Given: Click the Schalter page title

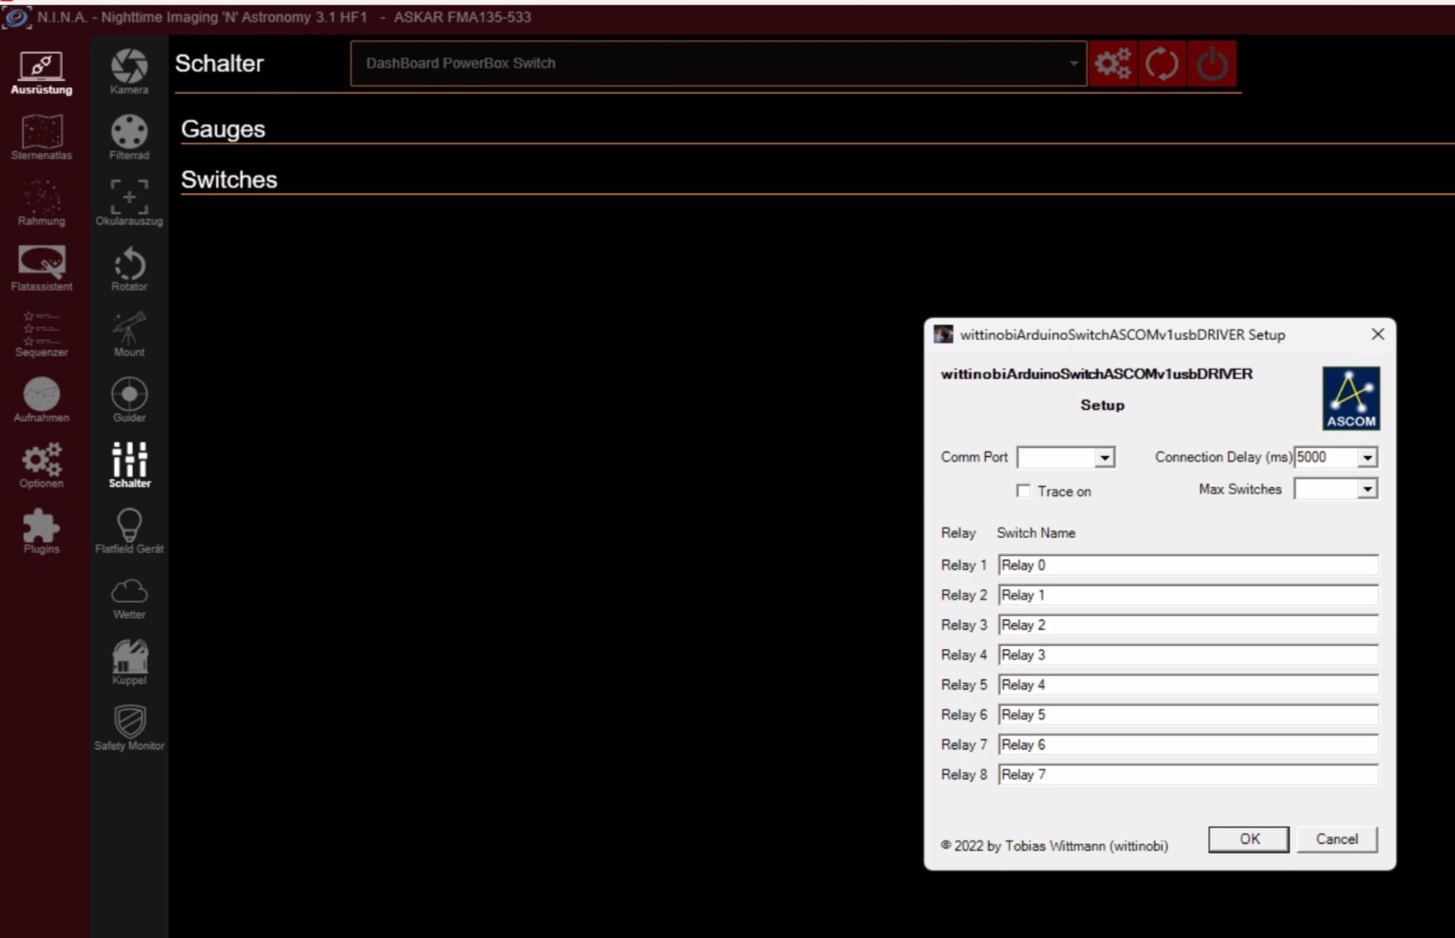Looking at the screenshot, I should tap(219, 64).
